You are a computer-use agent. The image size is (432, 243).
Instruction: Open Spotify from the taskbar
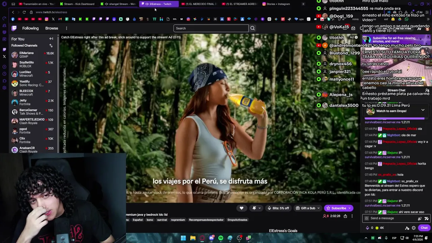coord(221,238)
